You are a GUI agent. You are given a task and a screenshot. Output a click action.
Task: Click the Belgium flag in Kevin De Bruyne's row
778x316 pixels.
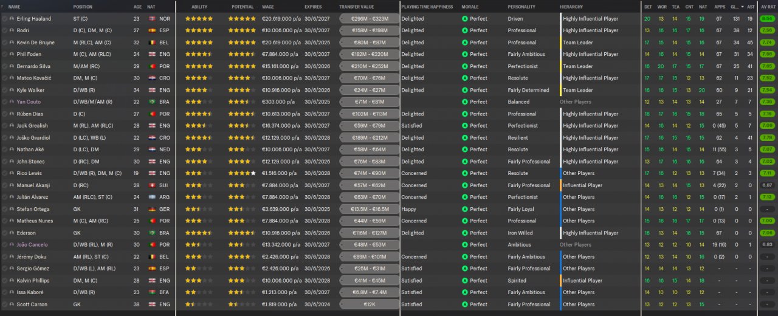151,43
